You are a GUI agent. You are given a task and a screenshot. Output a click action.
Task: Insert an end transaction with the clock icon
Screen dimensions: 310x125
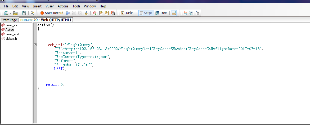click(107, 13)
